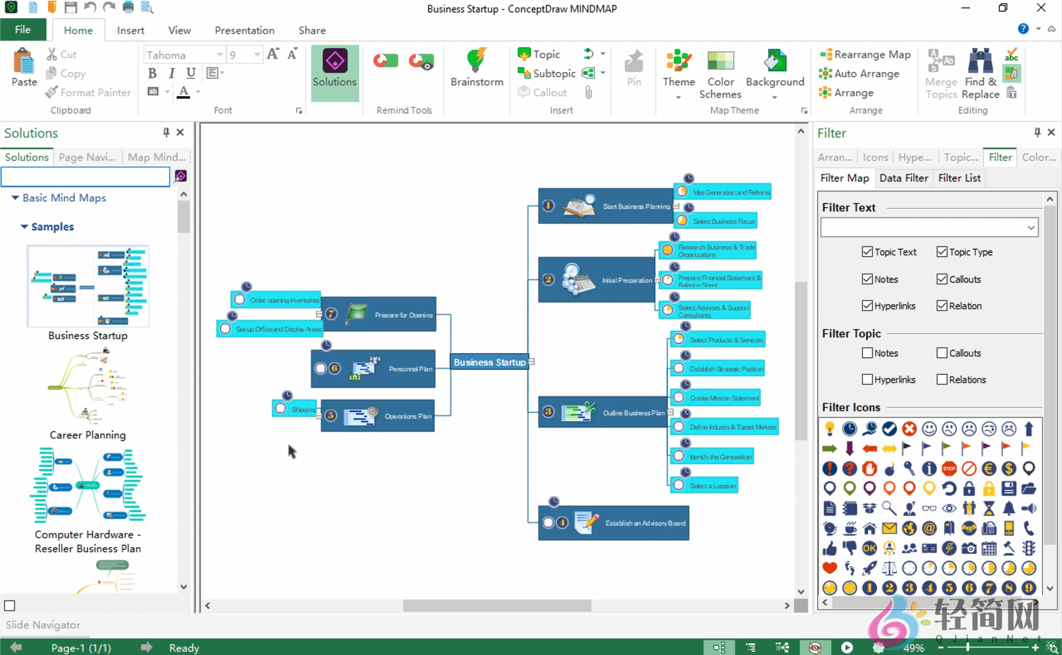The image size is (1062, 655).
Task: Expand the Color Schemes dropdown
Action: click(x=720, y=74)
